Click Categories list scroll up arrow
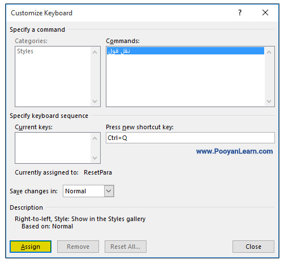 95,52
